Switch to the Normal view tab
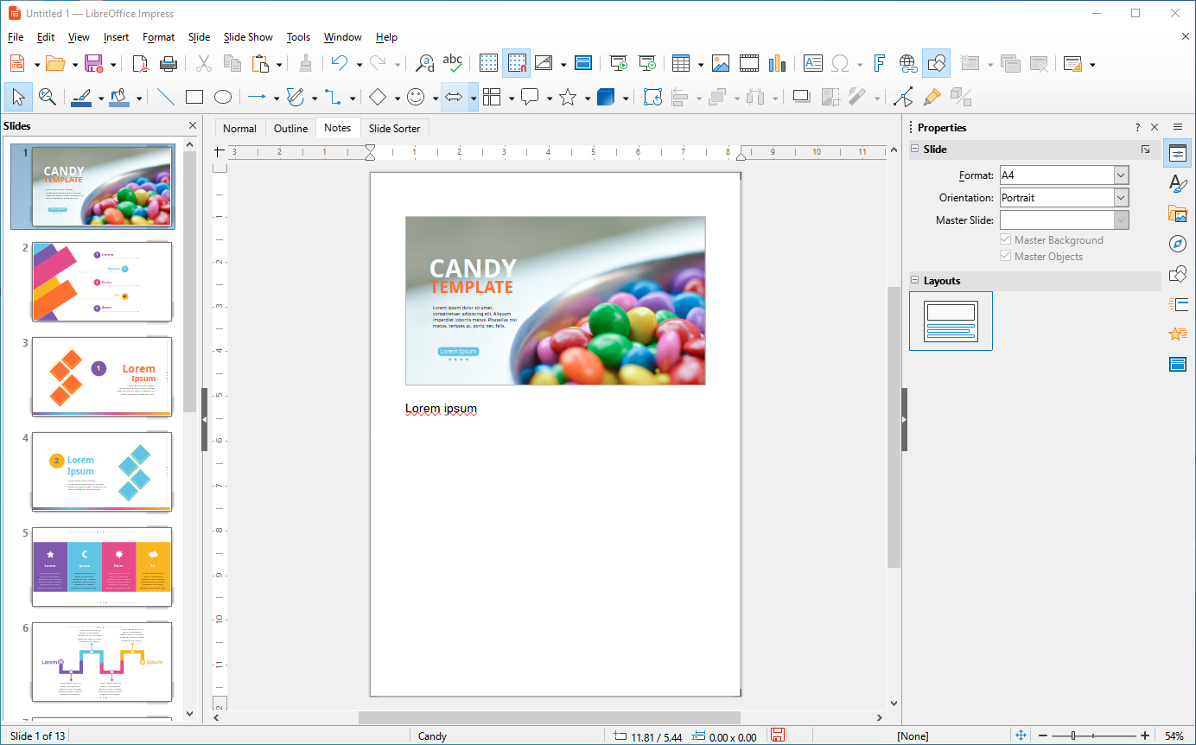Image resolution: width=1196 pixels, height=745 pixels. point(239,129)
